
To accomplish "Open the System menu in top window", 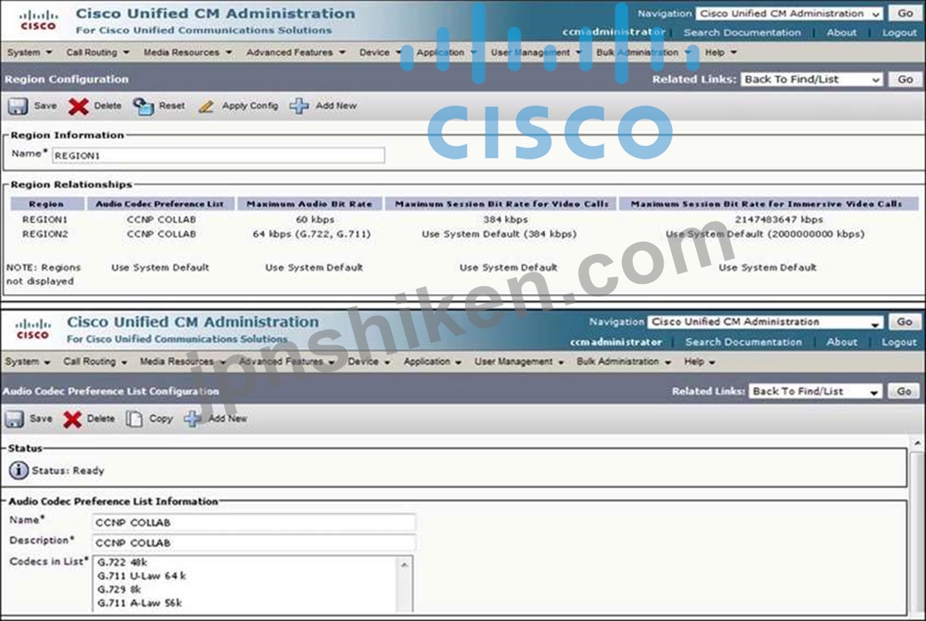I will coord(29,52).
